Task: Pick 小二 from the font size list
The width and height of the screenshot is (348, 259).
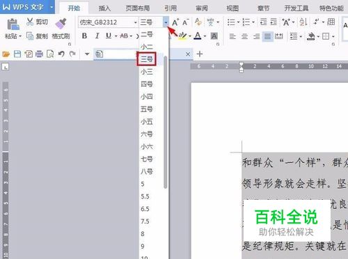Action: [x=147, y=47]
